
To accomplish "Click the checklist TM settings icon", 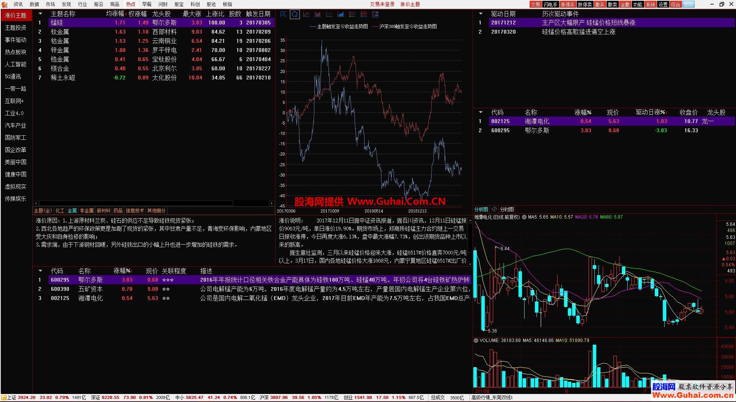I will point(375,15).
